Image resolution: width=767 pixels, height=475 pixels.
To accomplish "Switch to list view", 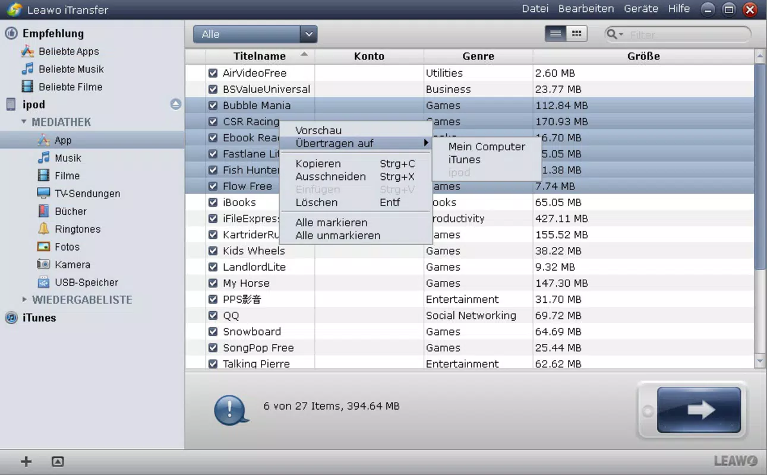I will 555,34.
